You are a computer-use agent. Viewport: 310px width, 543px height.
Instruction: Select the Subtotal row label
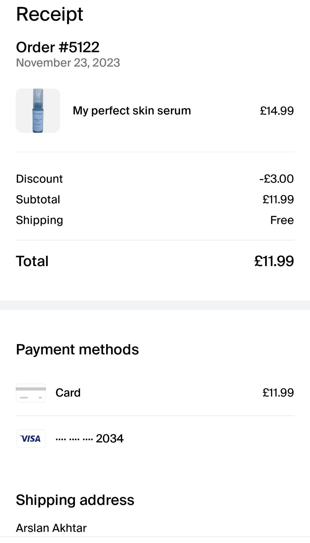click(x=38, y=200)
